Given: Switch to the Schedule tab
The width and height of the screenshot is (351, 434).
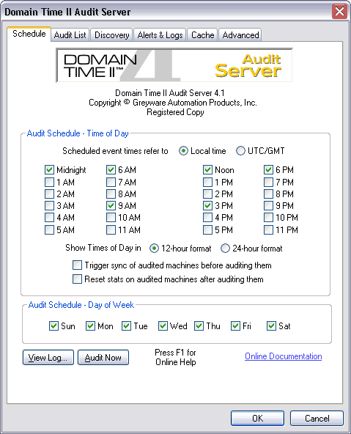Looking at the screenshot, I should [29, 34].
